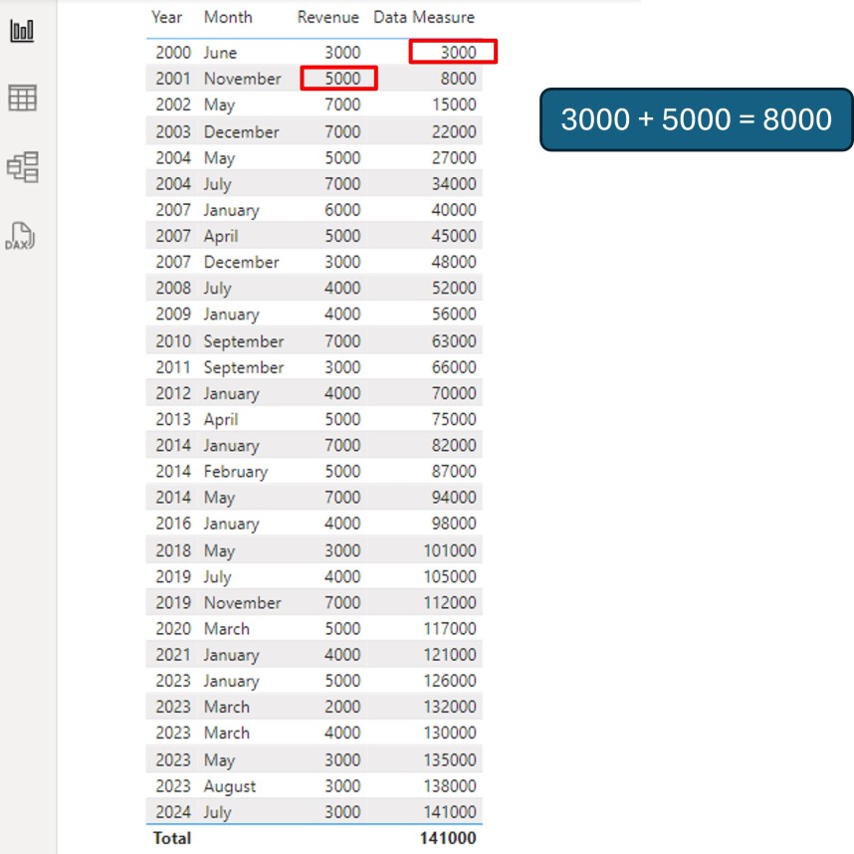854x854 pixels.
Task: Switch to the Table view icon
Action: pos(22,98)
